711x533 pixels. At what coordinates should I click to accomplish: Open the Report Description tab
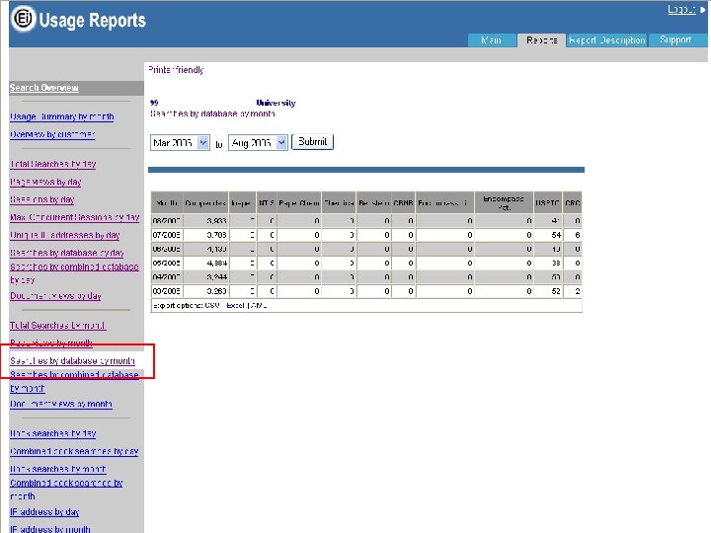(x=606, y=40)
